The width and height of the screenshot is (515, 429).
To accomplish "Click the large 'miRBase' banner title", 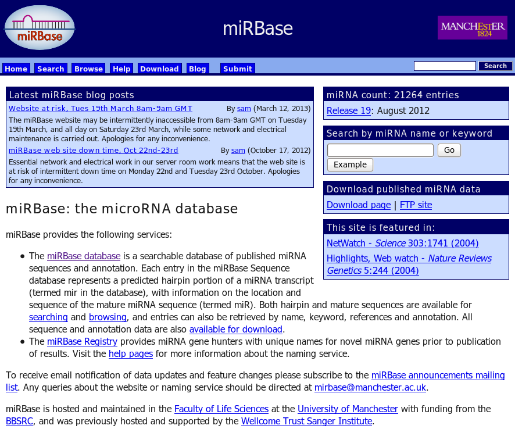I will tap(257, 28).
